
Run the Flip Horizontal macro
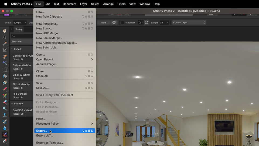22,86
